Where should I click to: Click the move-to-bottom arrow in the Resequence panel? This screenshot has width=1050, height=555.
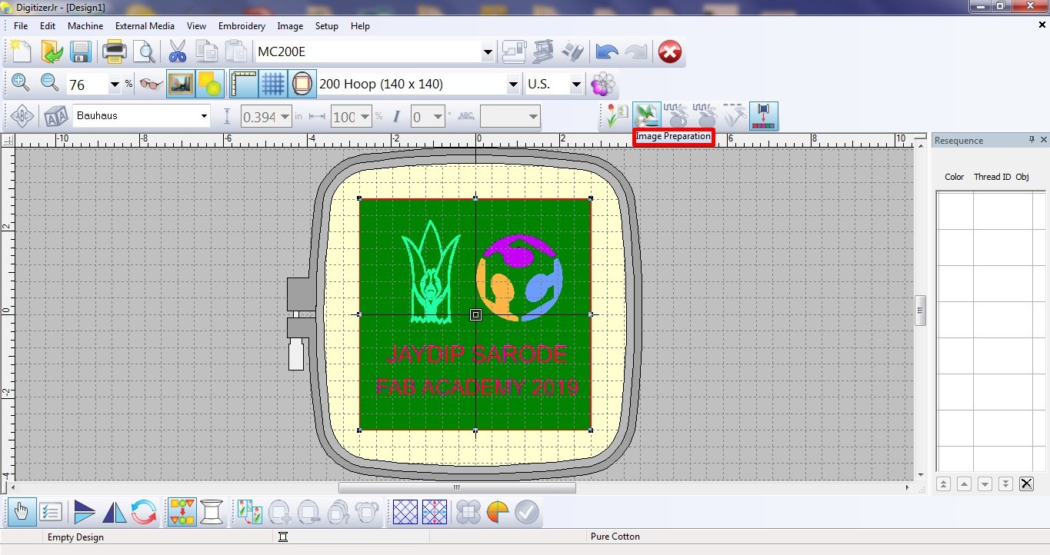1005,484
